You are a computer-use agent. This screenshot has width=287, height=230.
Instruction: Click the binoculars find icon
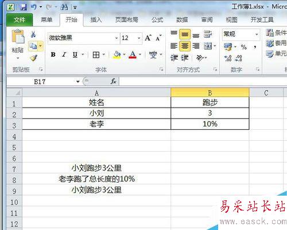[64, 7]
